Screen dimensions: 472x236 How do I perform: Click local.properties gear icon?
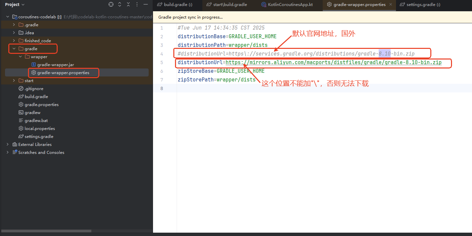pos(21,128)
